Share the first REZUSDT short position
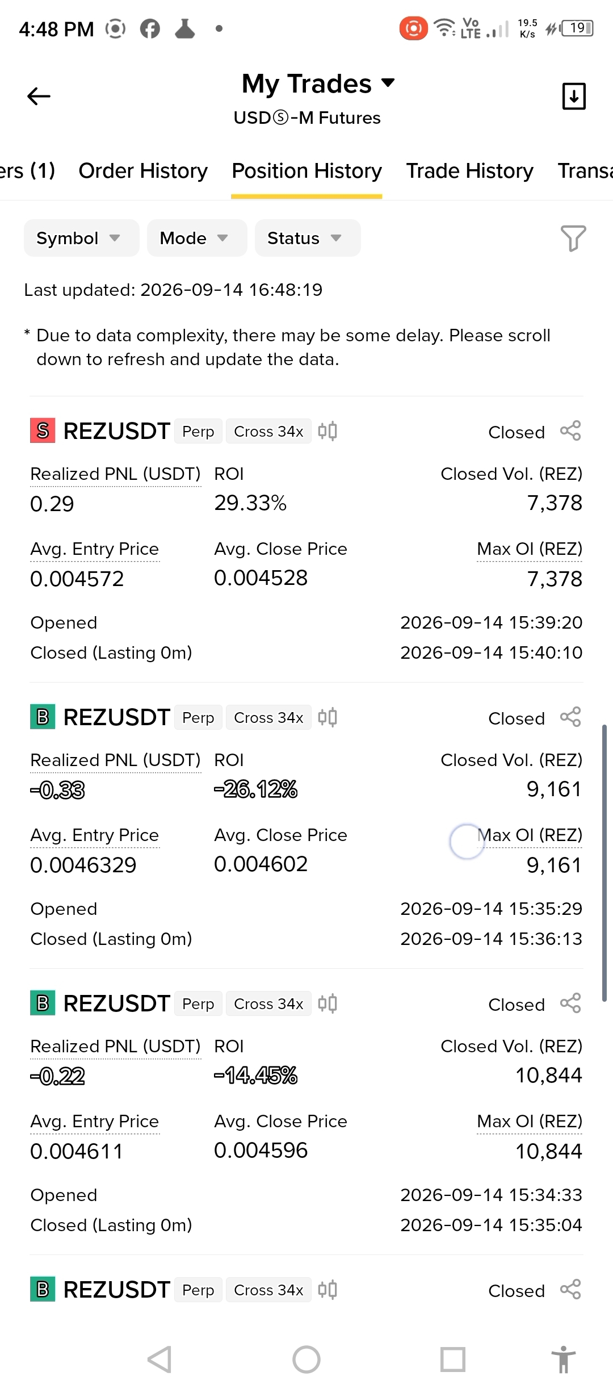 (x=570, y=430)
